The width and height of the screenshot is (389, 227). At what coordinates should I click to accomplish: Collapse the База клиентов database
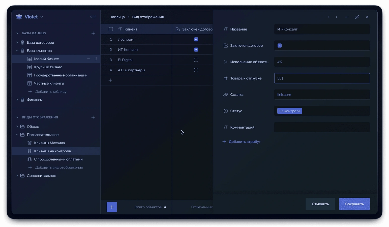click(x=17, y=51)
